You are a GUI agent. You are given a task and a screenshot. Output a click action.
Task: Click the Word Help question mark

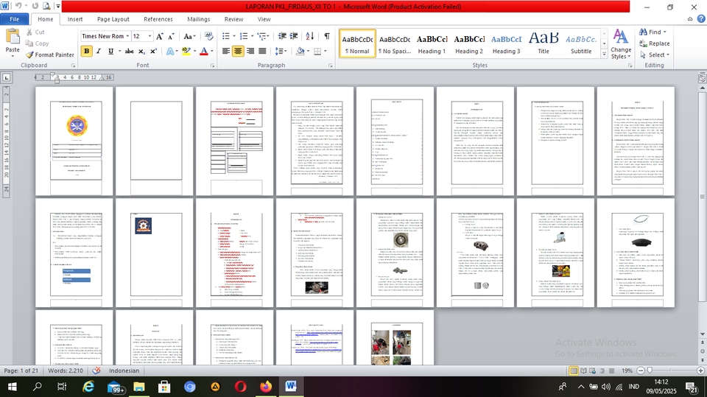point(700,18)
